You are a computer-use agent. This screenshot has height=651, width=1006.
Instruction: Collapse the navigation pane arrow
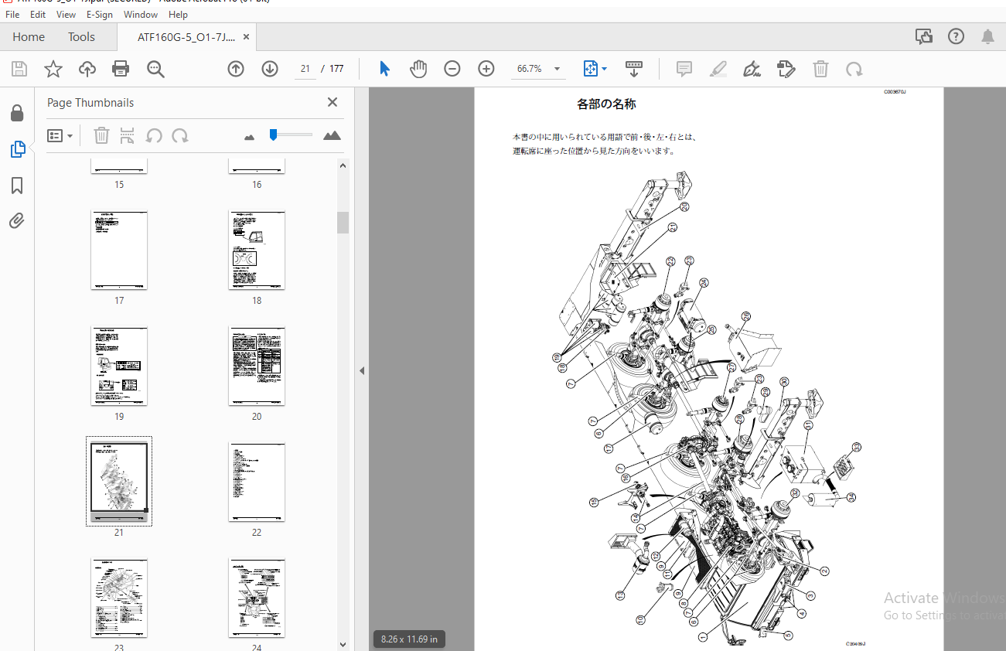tap(361, 371)
